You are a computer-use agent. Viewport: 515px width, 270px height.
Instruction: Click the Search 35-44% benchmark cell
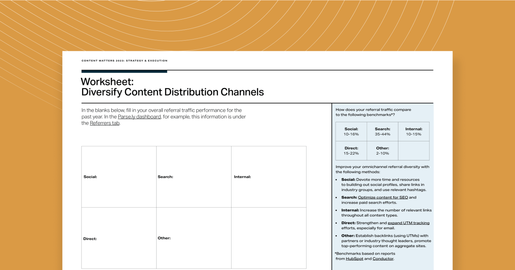pos(383,132)
